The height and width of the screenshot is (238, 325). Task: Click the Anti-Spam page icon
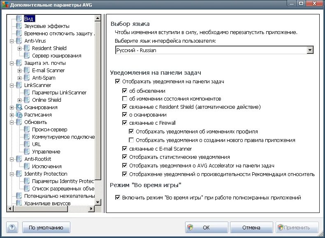(26, 78)
